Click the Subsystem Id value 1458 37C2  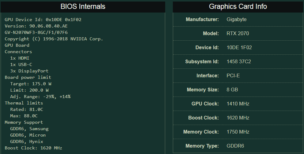click(239, 62)
